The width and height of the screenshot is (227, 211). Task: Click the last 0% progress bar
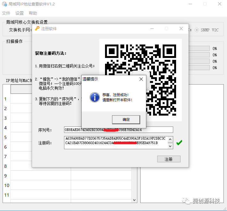(199, 68)
